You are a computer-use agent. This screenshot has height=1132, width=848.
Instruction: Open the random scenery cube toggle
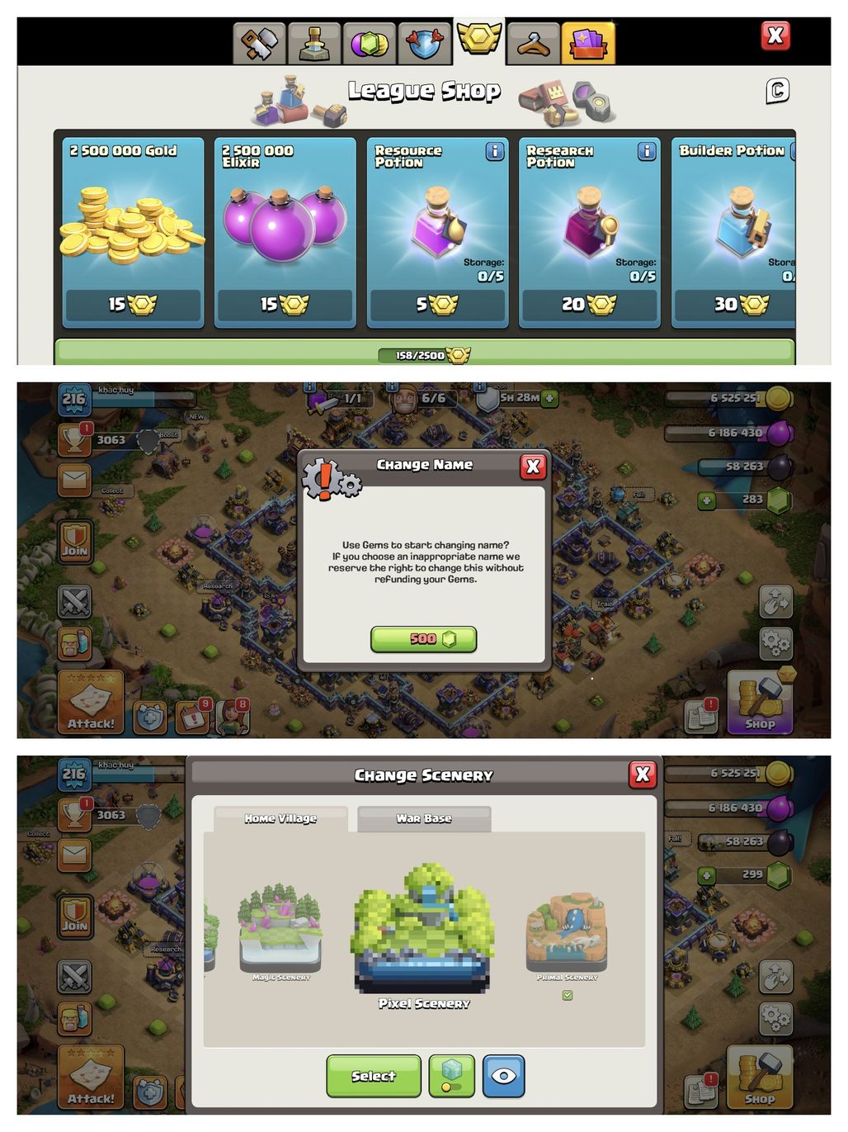point(452,1077)
